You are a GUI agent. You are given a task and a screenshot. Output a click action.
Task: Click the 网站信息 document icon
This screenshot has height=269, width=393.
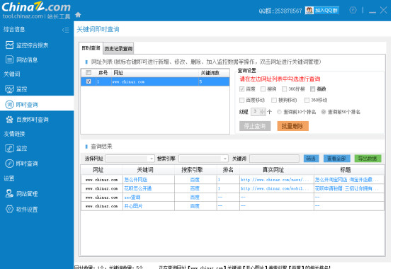click(9, 59)
